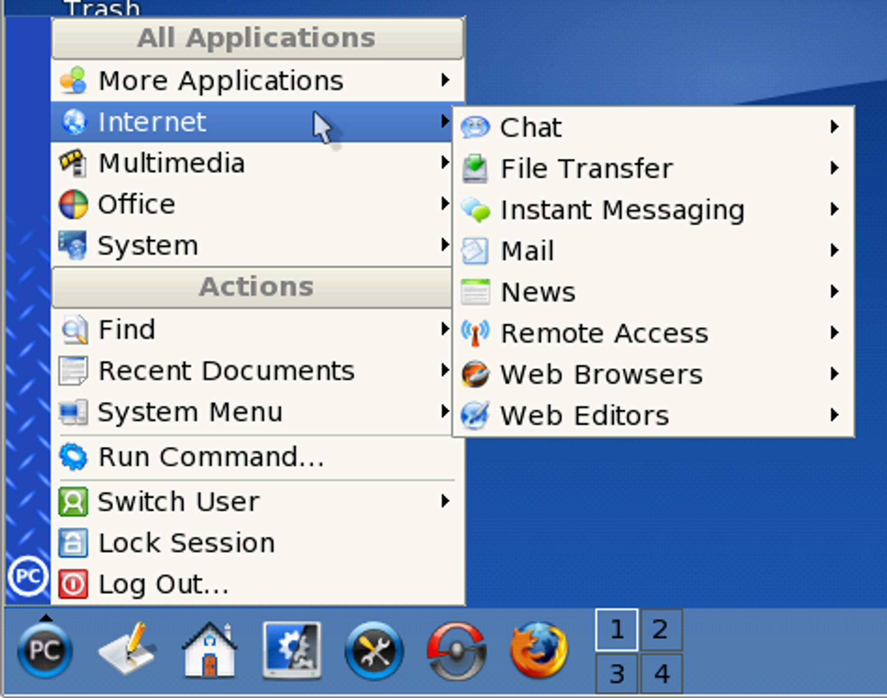
Task: Choose Run Command... menu entry
Action: (x=258, y=457)
